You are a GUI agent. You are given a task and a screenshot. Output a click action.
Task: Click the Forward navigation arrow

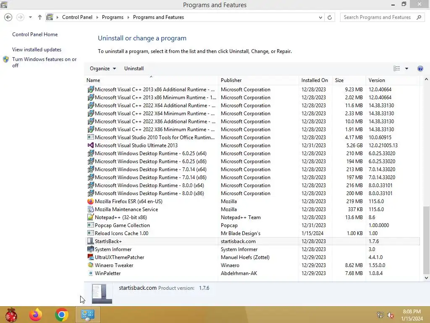pos(20,17)
